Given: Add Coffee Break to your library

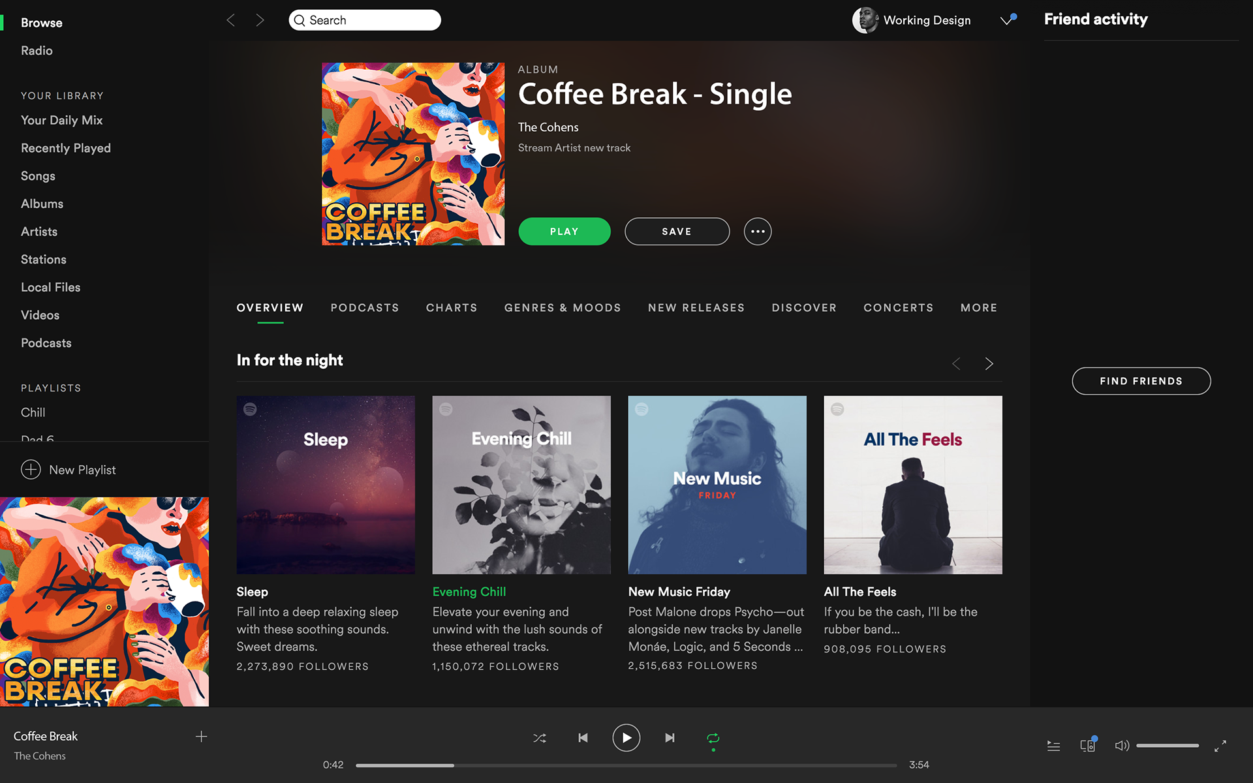Looking at the screenshot, I should (201, 737).
